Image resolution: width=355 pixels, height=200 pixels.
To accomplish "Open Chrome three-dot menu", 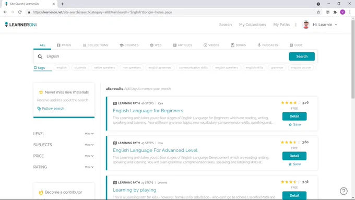I will [350, 12].
